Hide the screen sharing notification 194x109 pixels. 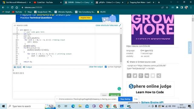(135, 99)
